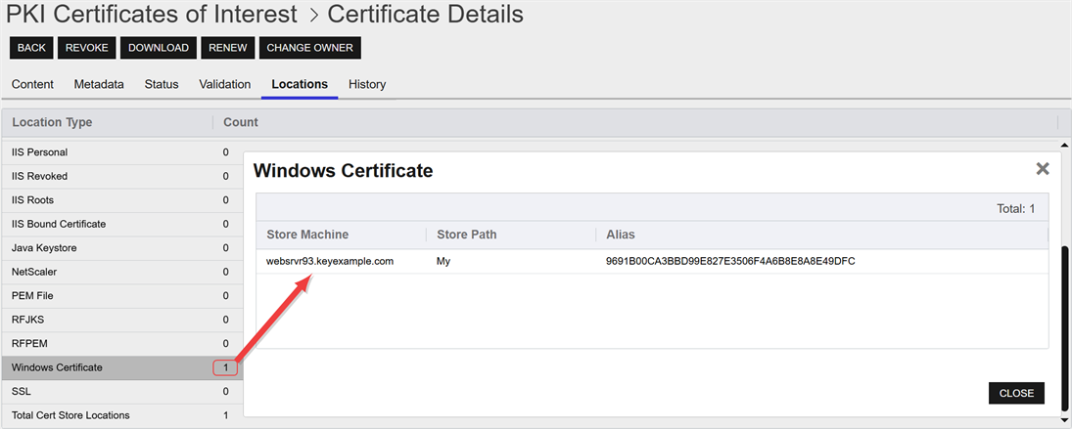
Task: Go to the Validation tab
Action: pyautogui.click(x=225, y=84)
